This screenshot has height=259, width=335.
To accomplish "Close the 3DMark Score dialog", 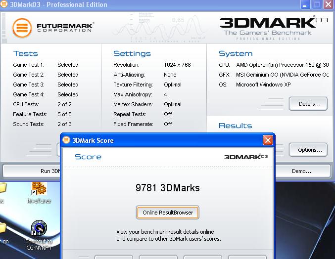I will pos(268,140).
